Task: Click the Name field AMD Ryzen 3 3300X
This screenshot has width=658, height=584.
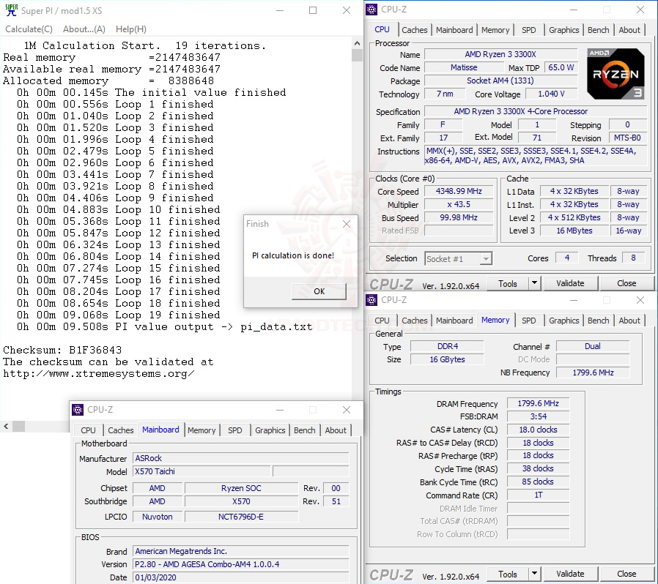Action: pos(500,54)
